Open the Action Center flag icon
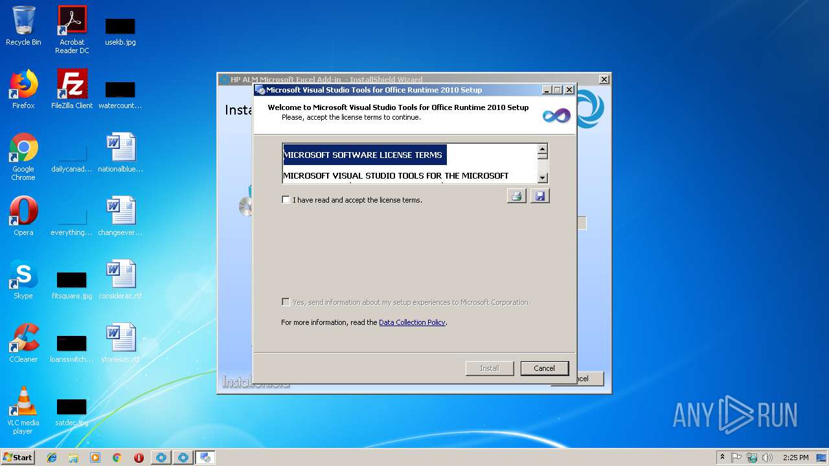Image resolution: width=829 pixels, height=466 pixels. point(736,458)
